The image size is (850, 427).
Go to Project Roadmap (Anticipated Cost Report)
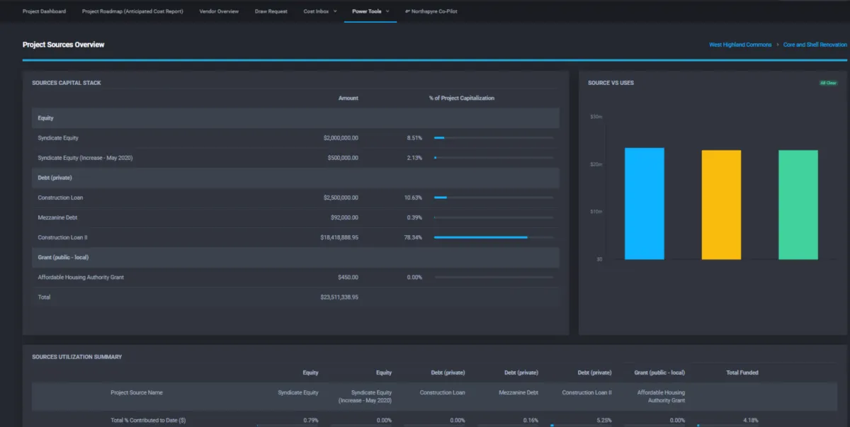(x=132, y=11)
